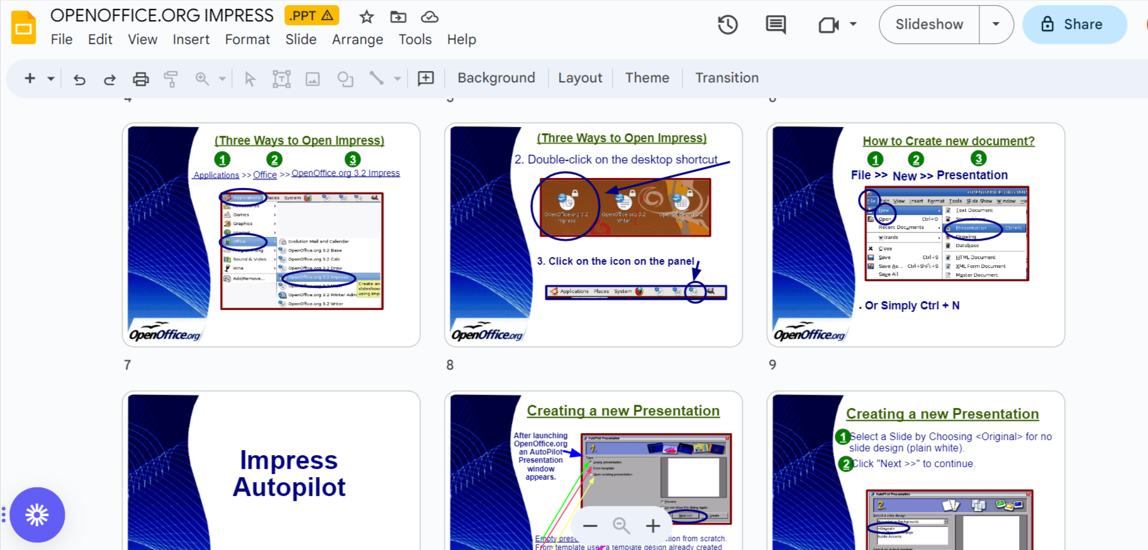
Task: Start a video call with camera icon
Action: click(x=829, y=25)
